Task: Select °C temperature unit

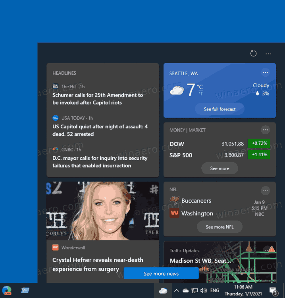Action: pyautogui.click(x=200, y=87)
